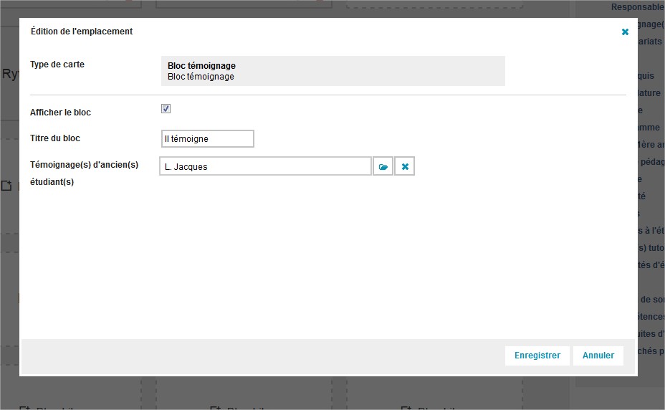
Task: Click the Type de carte label
Action: [57, 65]
